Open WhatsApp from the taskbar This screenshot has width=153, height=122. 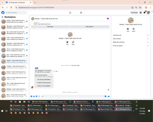[70, 102]
